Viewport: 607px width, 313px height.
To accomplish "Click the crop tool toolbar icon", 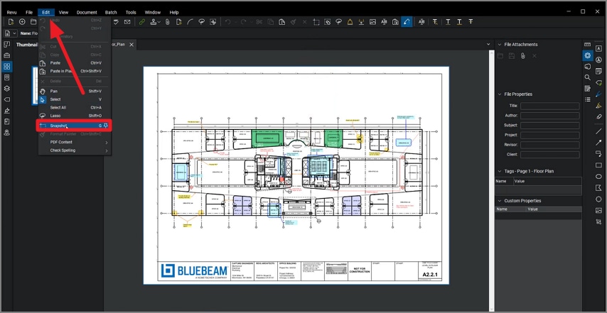I will click(x=316, y=22).
